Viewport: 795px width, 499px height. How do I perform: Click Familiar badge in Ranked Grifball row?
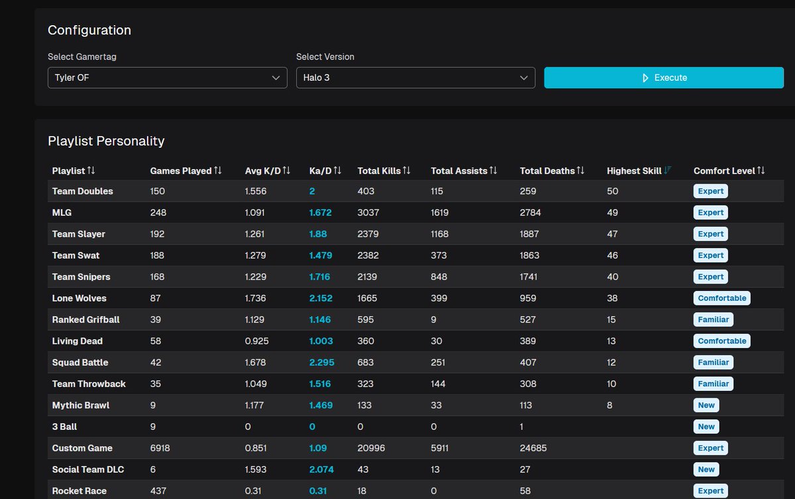click(x=713, y=319)
